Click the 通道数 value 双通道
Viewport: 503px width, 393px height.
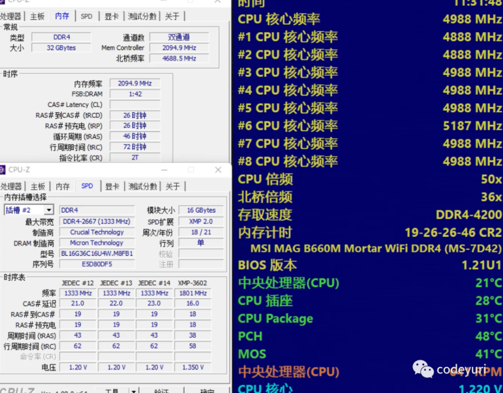[x=179, y=37]
